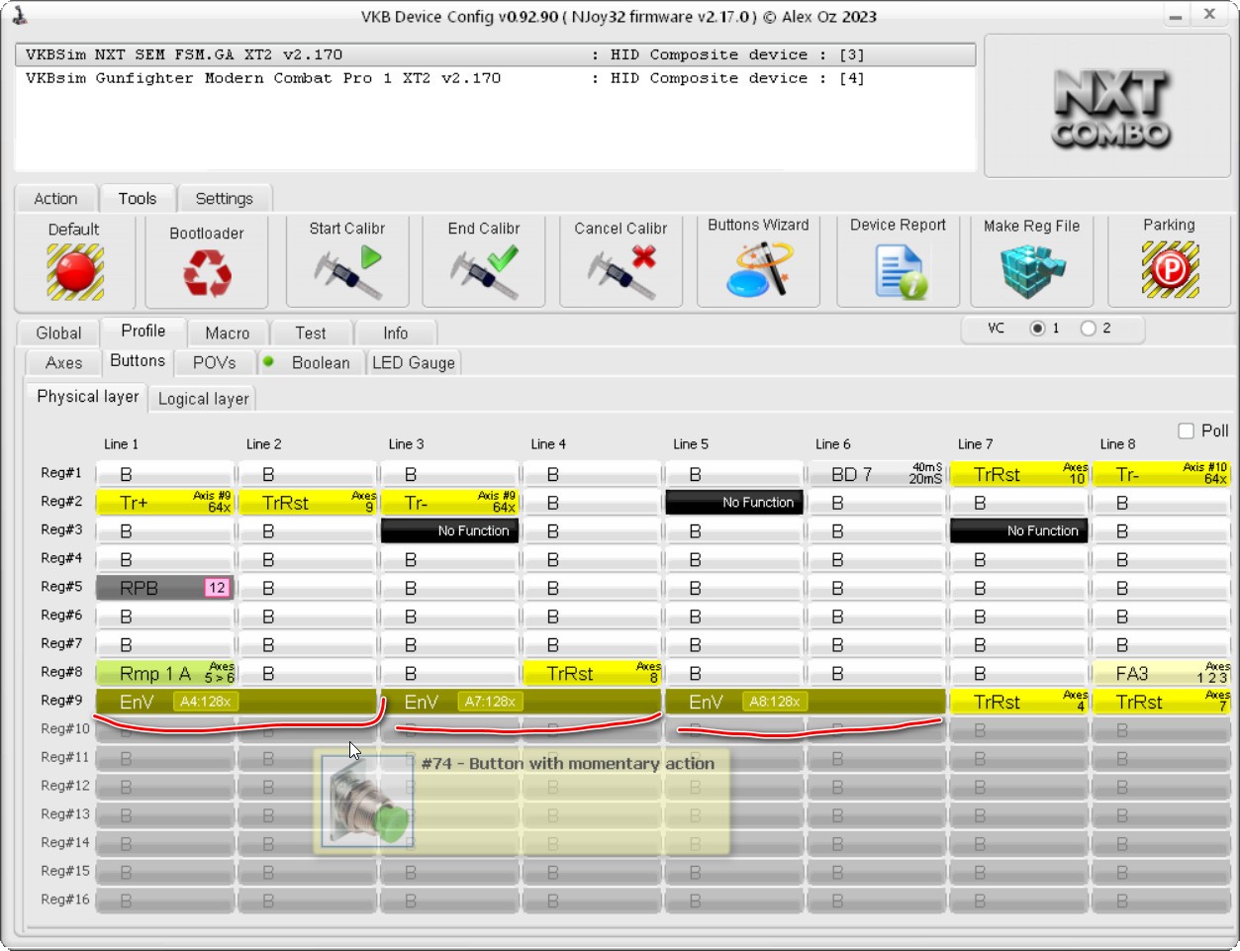This screenshot has width=1240, height=951.
Task: Abort calibration via Cancel Calibr icon
Action: point(621,272)
